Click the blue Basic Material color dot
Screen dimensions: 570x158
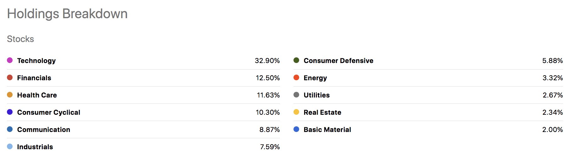(296, 129)
